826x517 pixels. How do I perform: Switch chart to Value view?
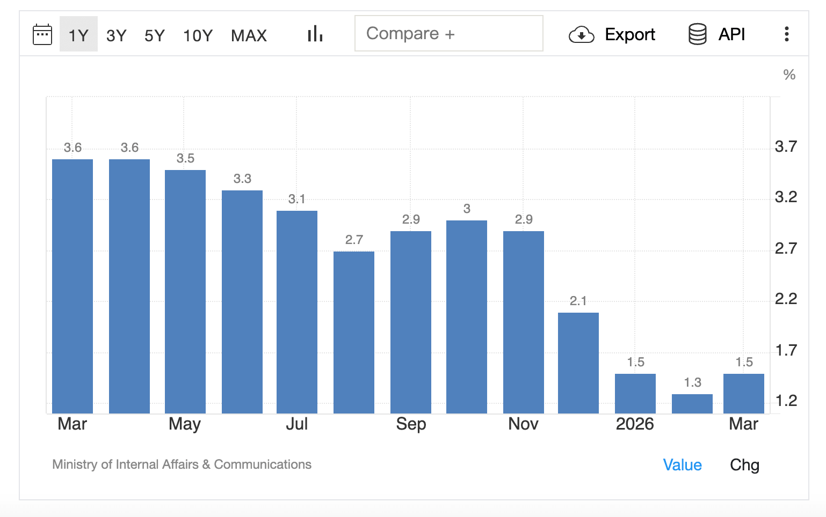point(683,464)
